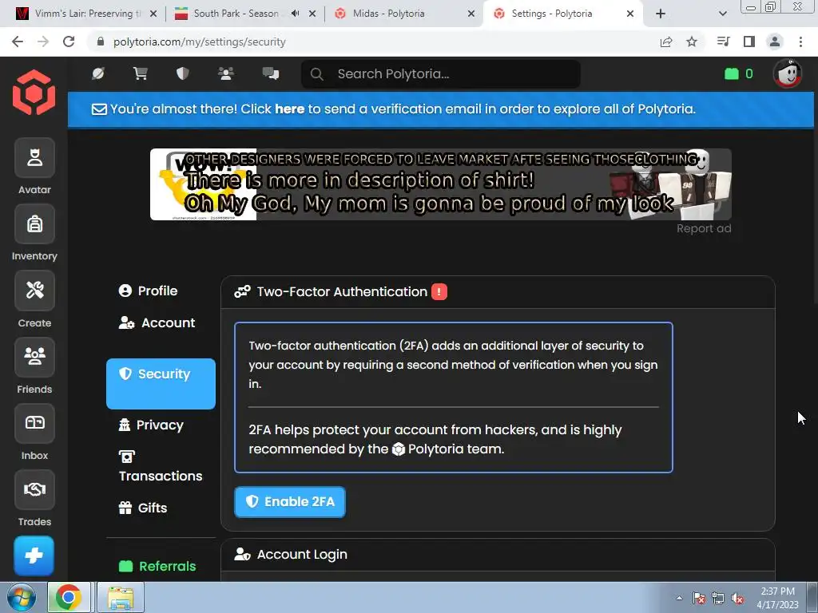Click the network tray icon
This screenshot has height=613, width=818.
(718, 598)
